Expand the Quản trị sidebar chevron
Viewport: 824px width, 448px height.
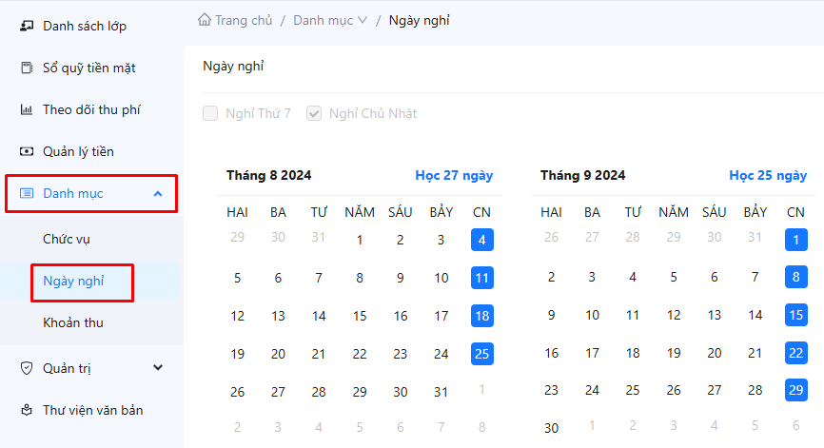point(158,368)
